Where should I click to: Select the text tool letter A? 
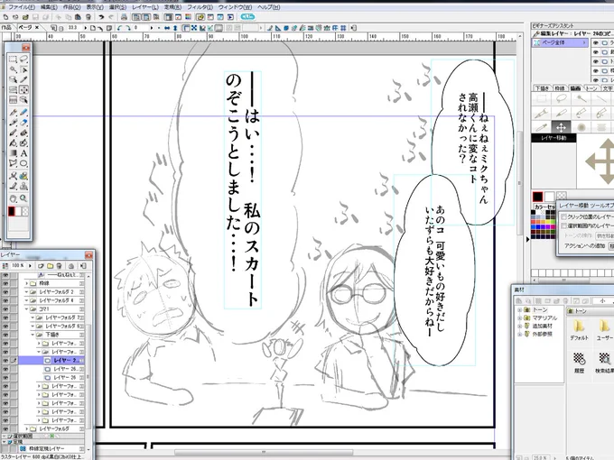[x=23, y=153]
